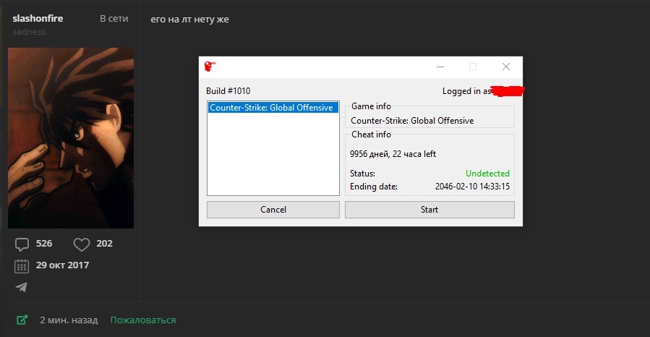The height and width of the screenshot is (337, 650).
Task: Click the Пожаловаться report link
Action: (x=143, y=320)
